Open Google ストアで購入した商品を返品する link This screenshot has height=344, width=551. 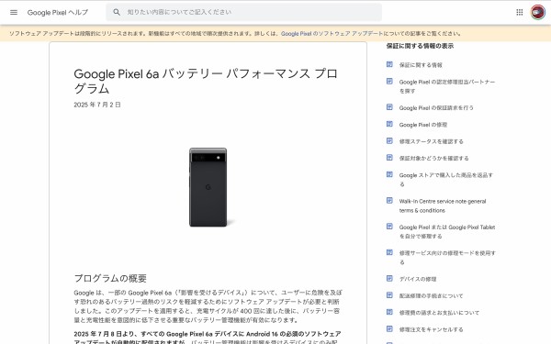[x=446, y=180]
